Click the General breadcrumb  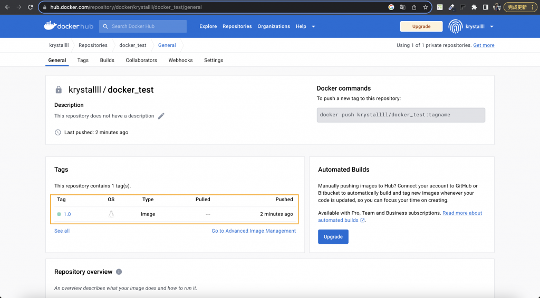click(x=167, y=45)
